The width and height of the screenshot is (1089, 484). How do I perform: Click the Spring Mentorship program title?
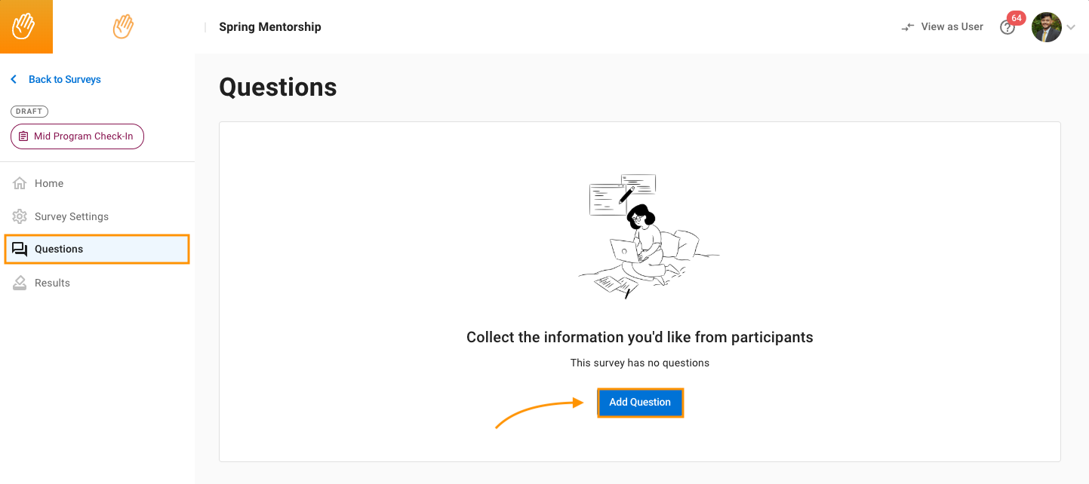tap(269, 27)
